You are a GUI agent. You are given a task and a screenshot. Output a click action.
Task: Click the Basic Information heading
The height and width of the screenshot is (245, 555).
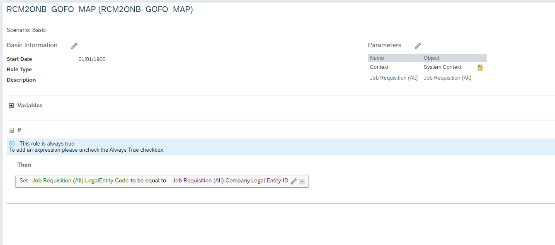[x=32, y=45]
